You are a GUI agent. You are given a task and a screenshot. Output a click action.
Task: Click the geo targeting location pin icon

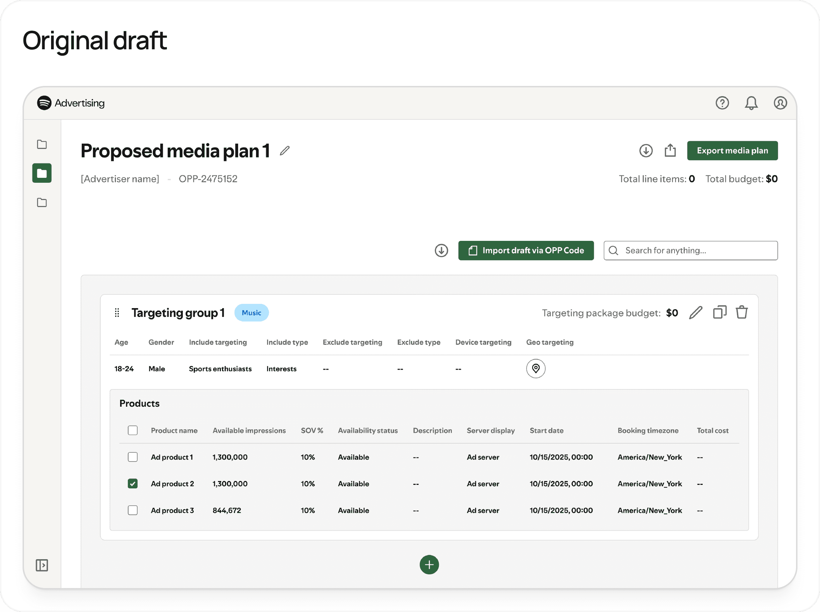(x=535, y=368)
